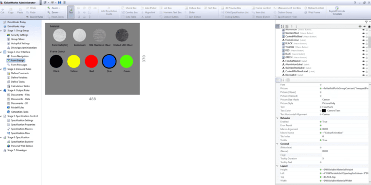
Task: Collapse Stage 6: Specification node
Action: 1,137
